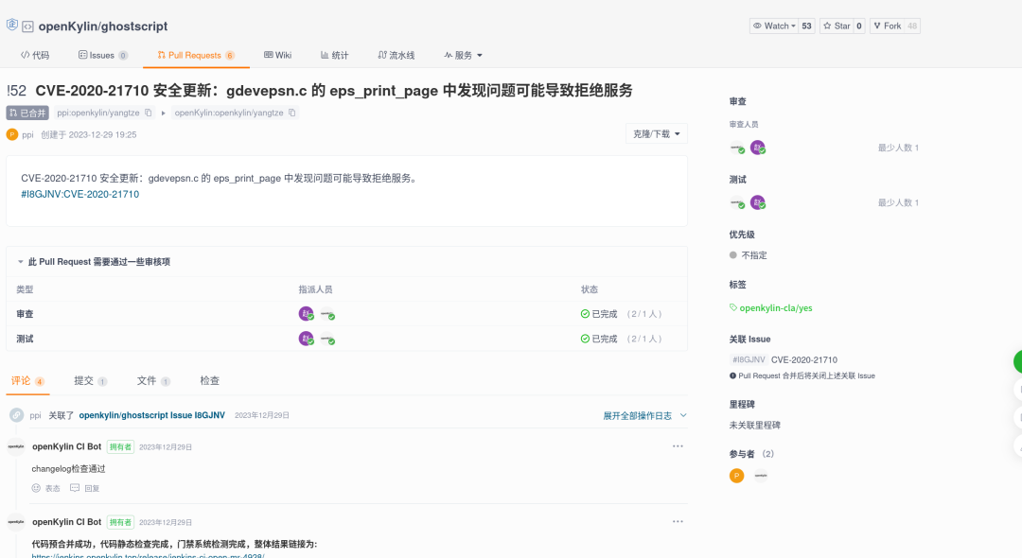
Task: Switch to the Issues tab
Action: (x=101, y=56)
